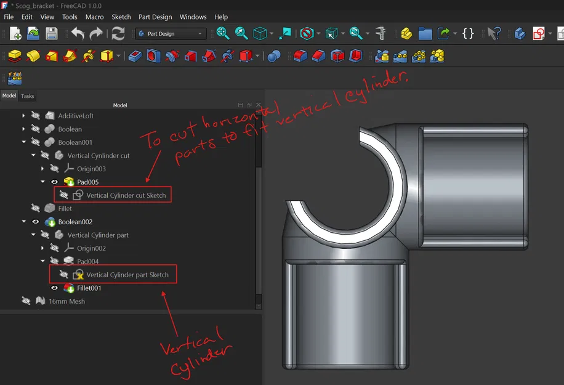The height and width of the screenshot is (385, 564).
Task: Select the Draft tool
Action: pyautogui.click(x=337, y=56)
